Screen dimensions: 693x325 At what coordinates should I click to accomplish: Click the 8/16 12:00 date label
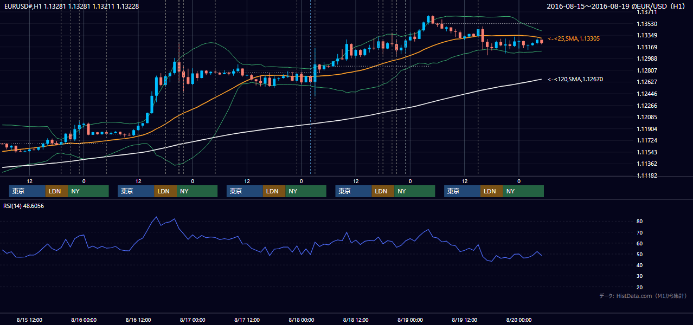[x=138, y=320]
